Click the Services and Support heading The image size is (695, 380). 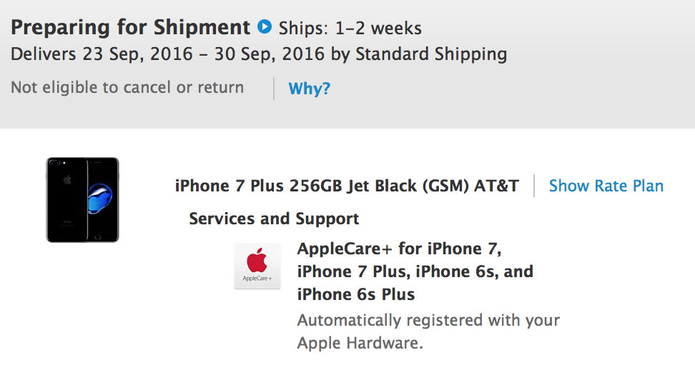pos(274,219)
